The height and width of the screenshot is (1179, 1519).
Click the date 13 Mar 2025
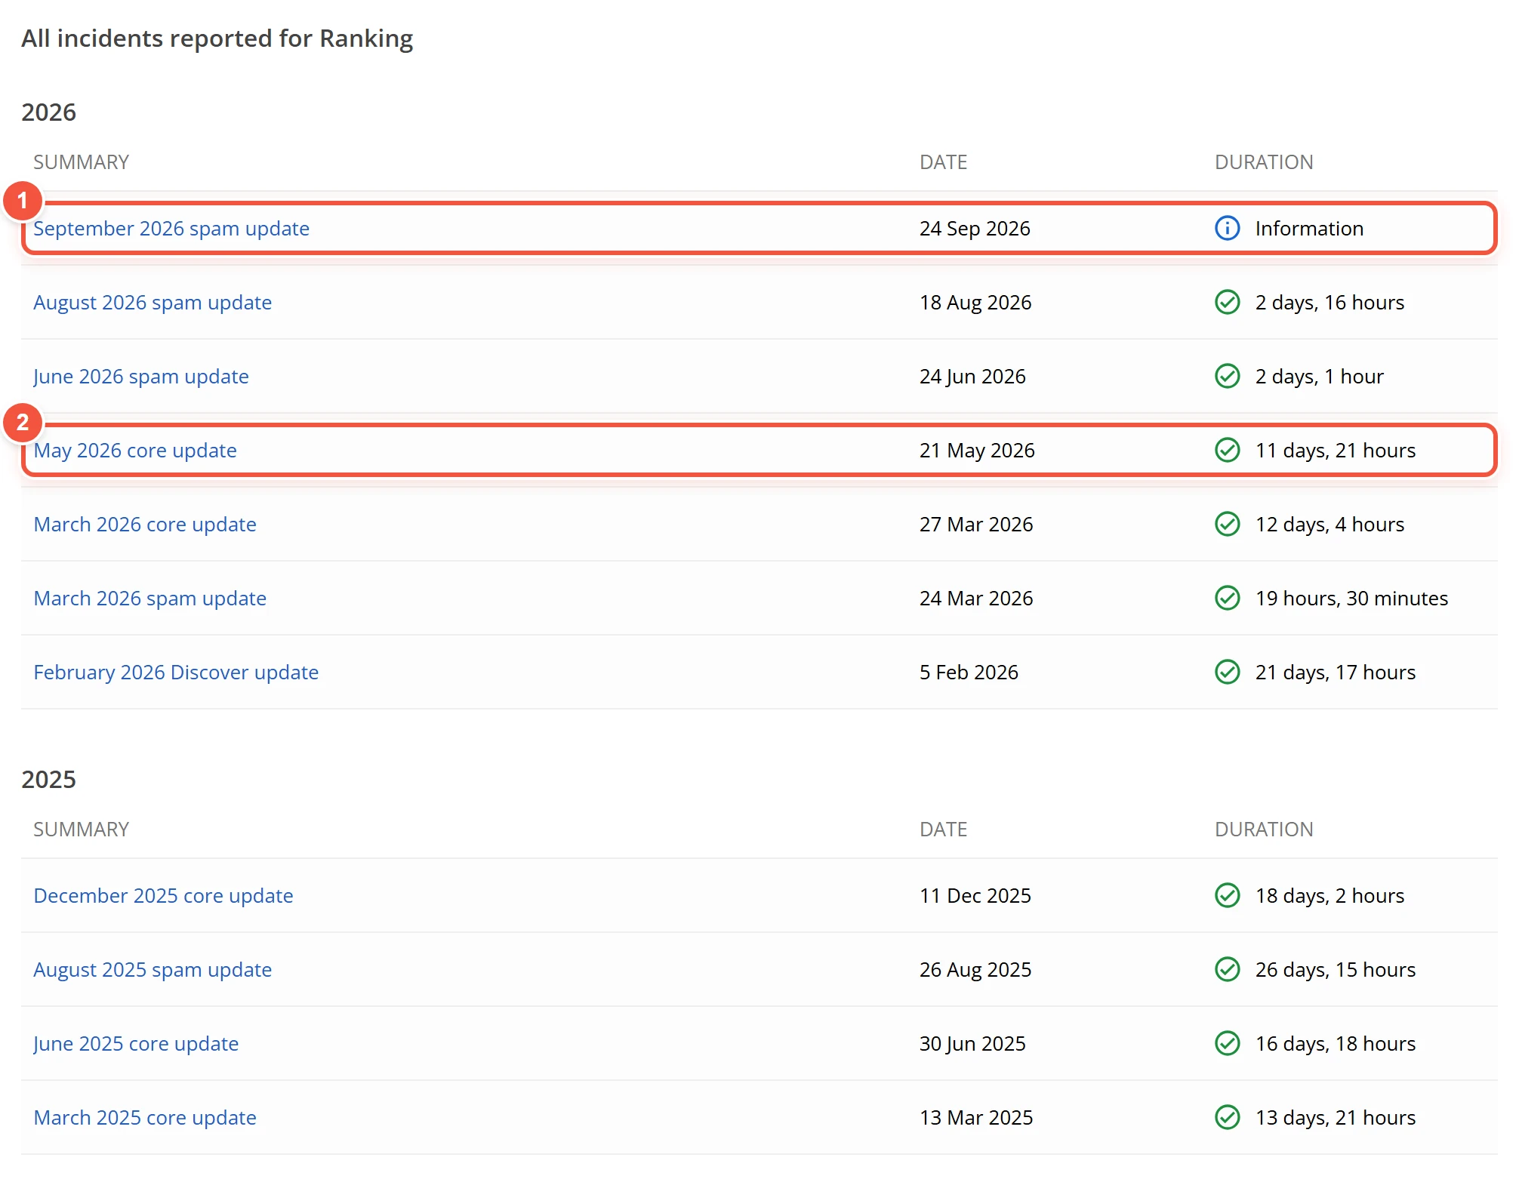pos(976,1118)
